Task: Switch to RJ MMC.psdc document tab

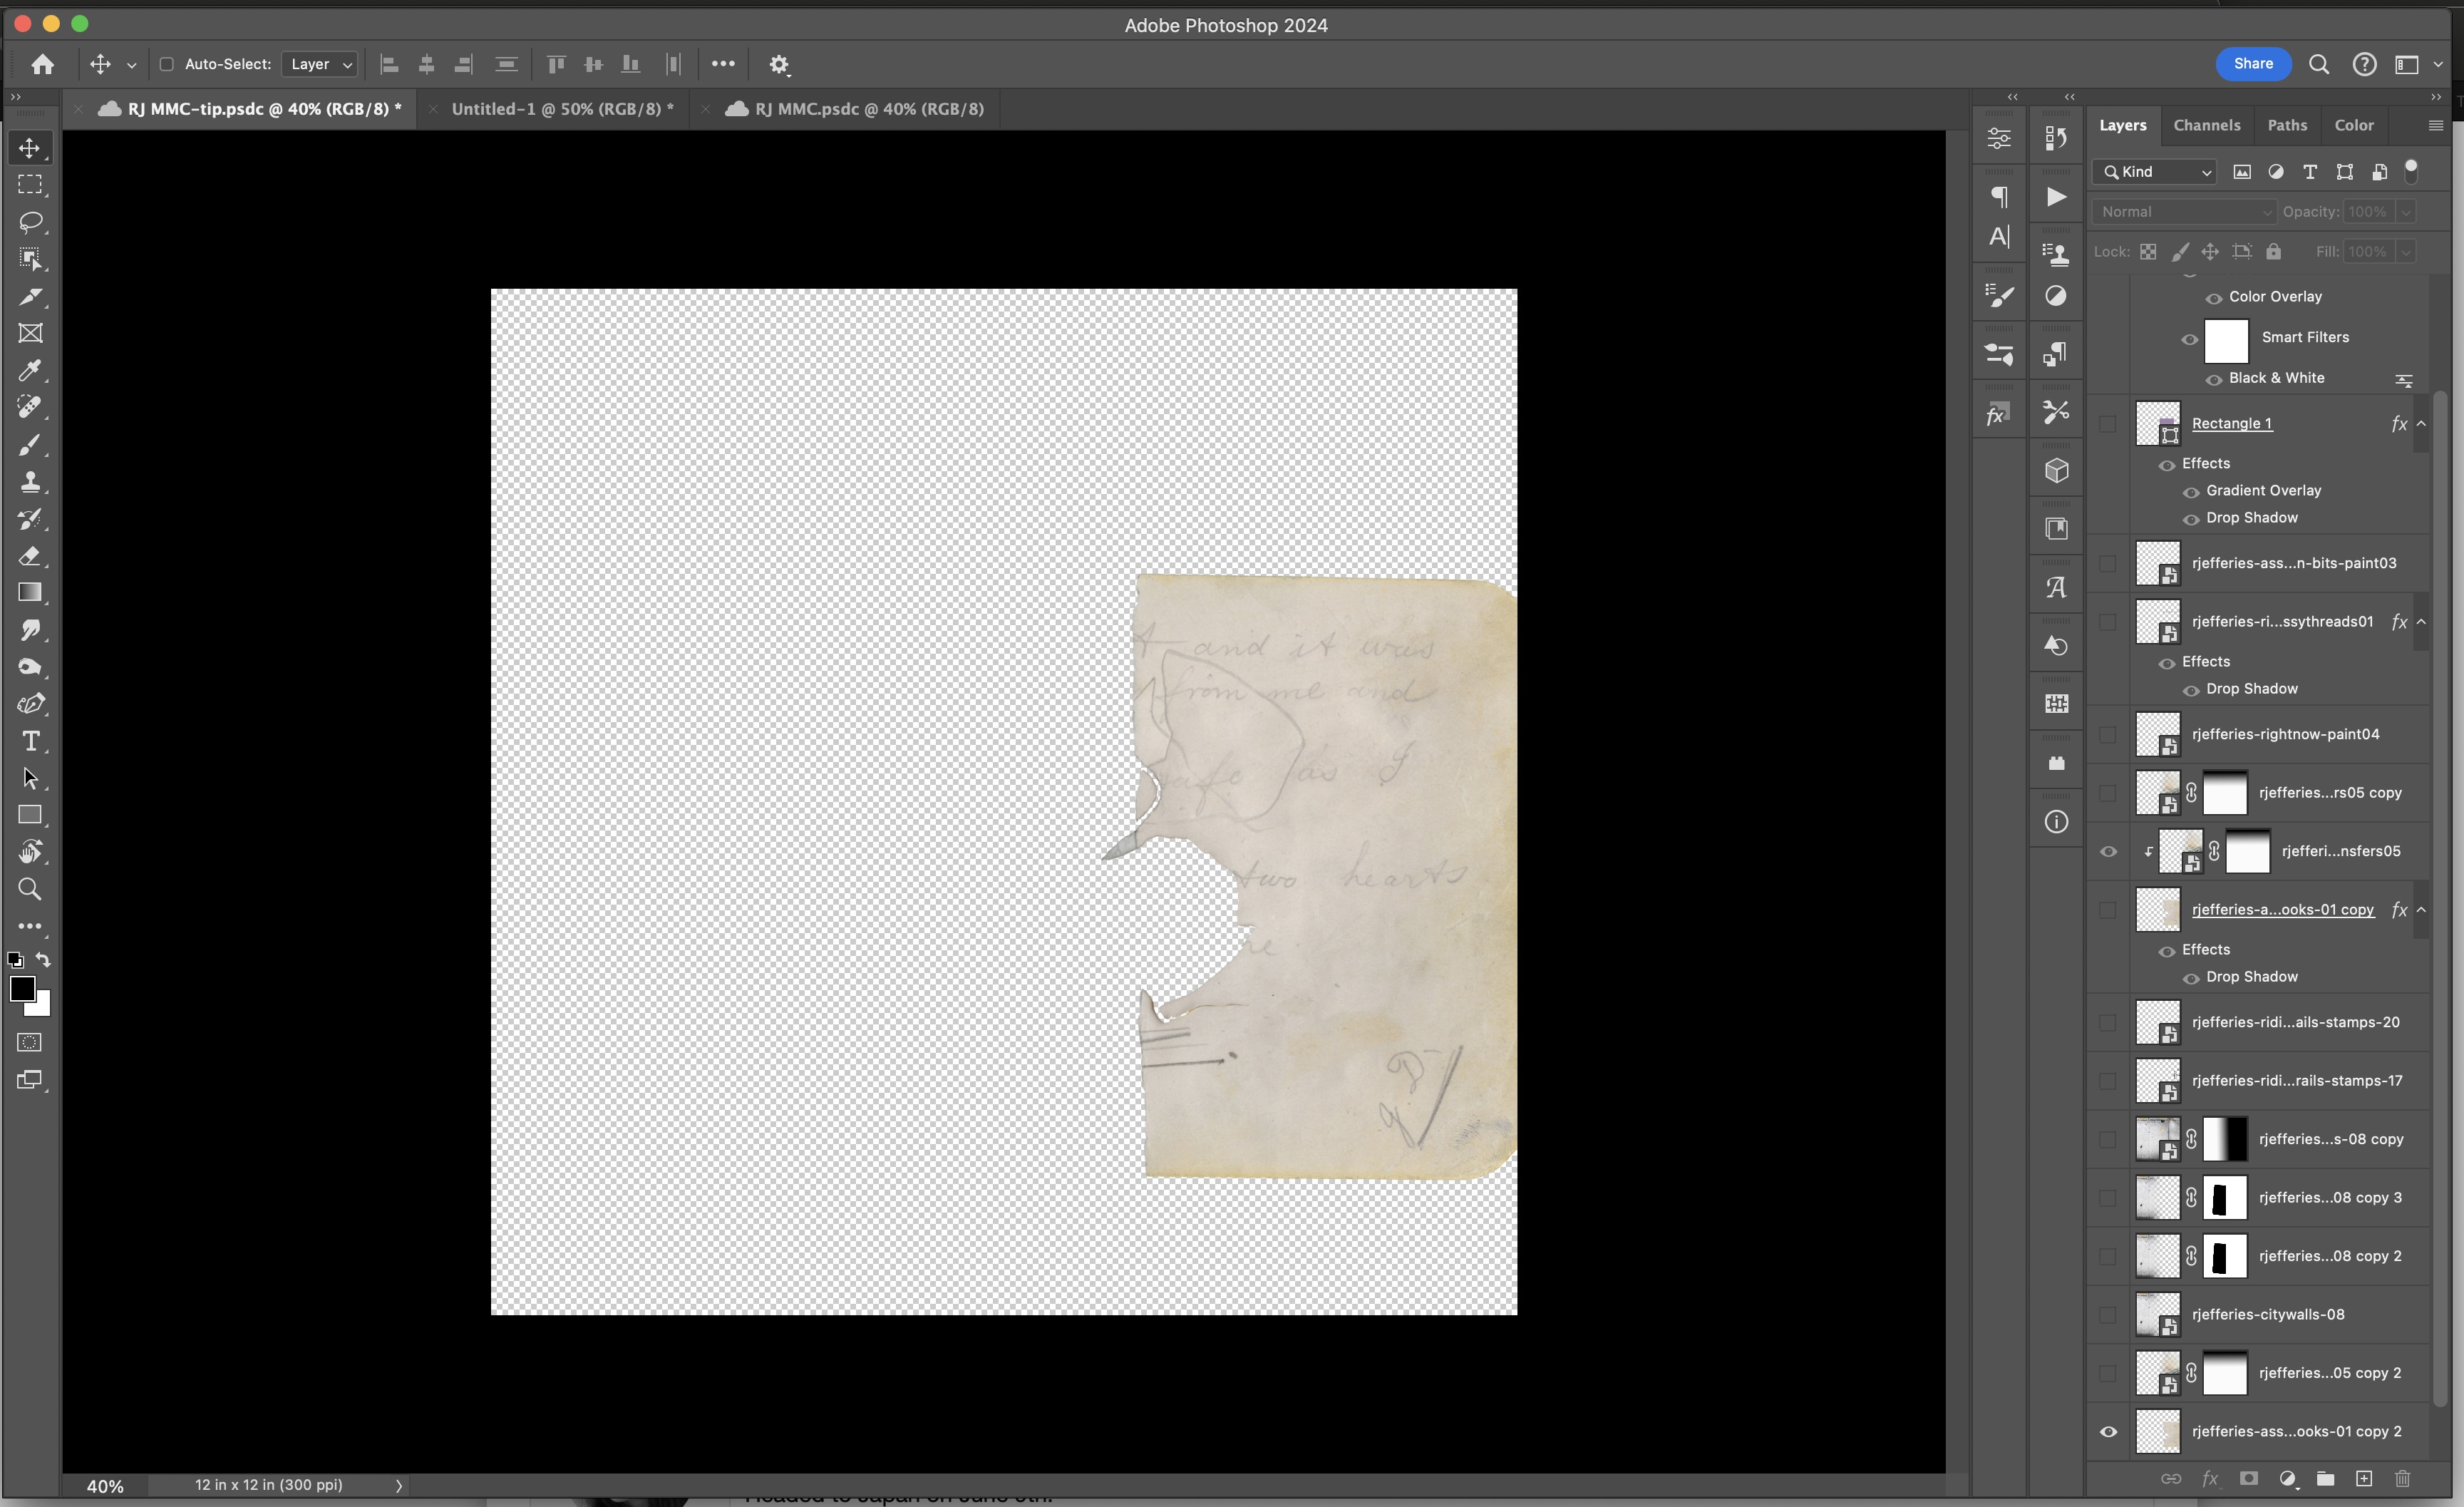Action: [x=869, y=109]
